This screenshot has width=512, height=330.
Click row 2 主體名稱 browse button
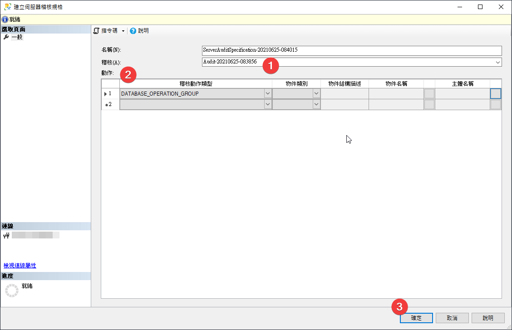click(496, 105)
